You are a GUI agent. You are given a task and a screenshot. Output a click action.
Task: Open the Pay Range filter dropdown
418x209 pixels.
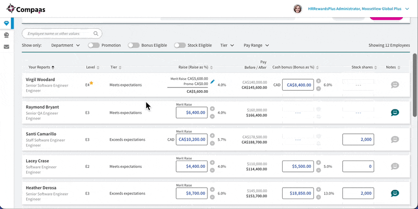click(x=256, y=45)
